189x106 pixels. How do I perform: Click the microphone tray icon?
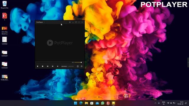(159, 103)
